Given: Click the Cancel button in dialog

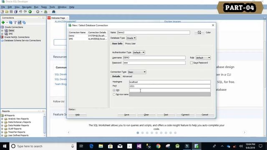Looking at the screenshot, I should (205, 115).
